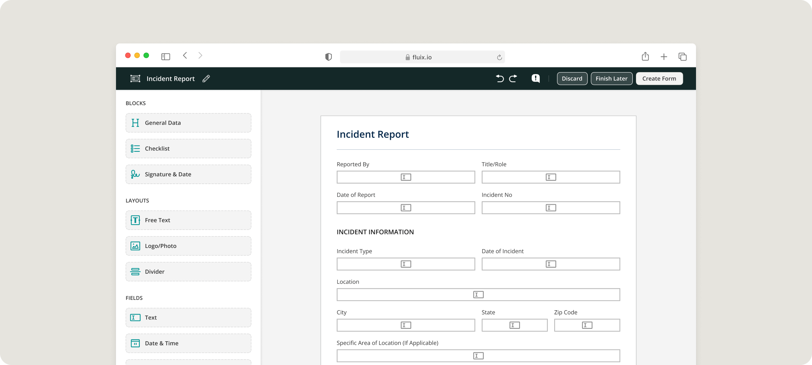
Task: Click the privacy shield icon
Action: click(329, 57)
